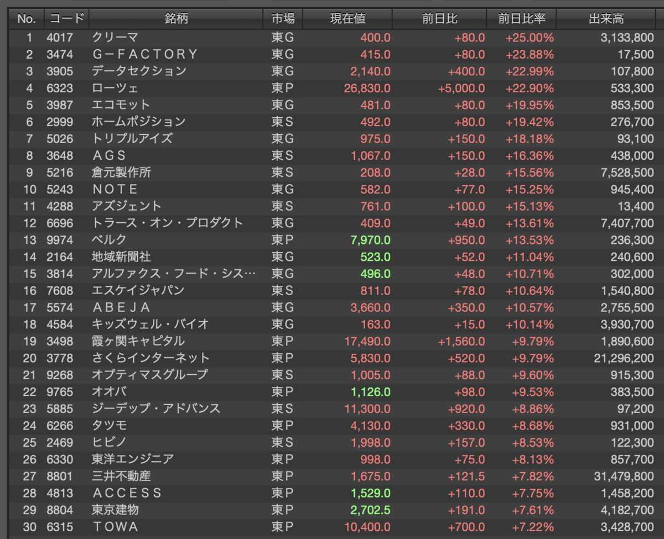
Task: Select the ローツェ stock name
Action: click(115, 88)
